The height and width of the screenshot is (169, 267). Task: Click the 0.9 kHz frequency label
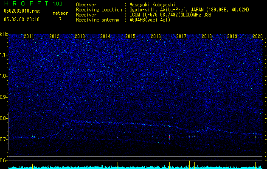3,97
